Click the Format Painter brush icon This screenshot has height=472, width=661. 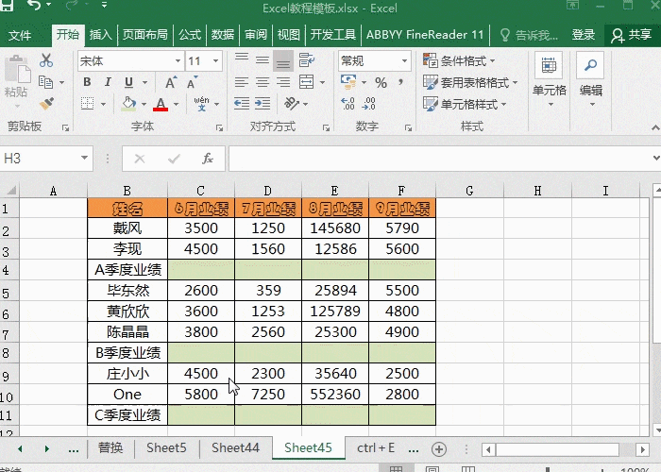(x=45, y=104)
